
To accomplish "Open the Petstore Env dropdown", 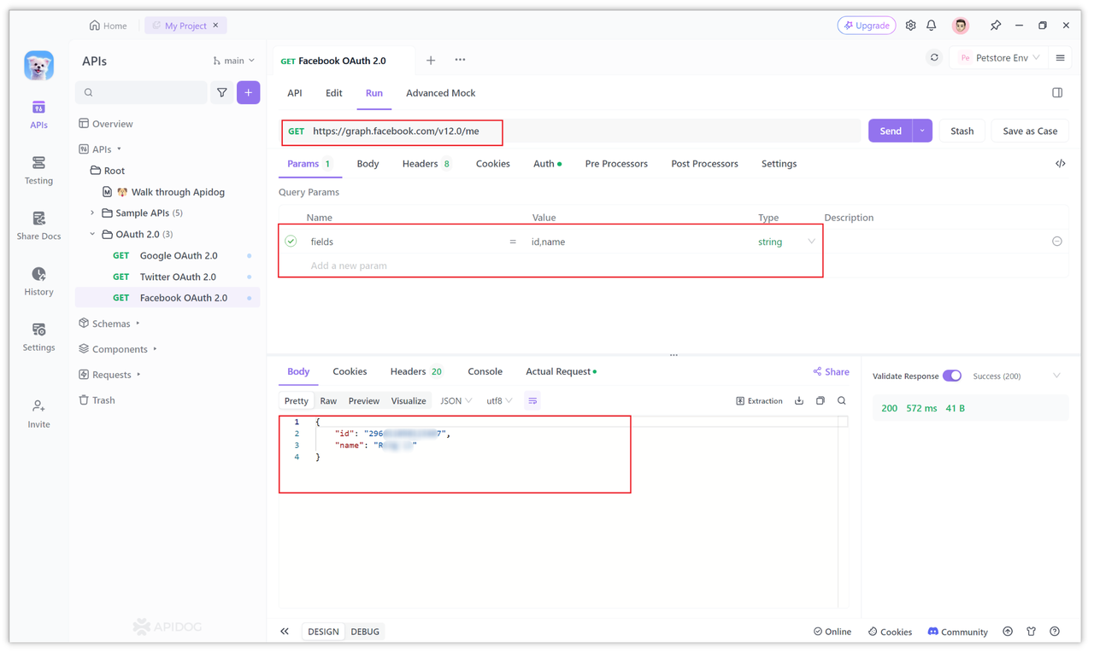I will pos(999,58).
